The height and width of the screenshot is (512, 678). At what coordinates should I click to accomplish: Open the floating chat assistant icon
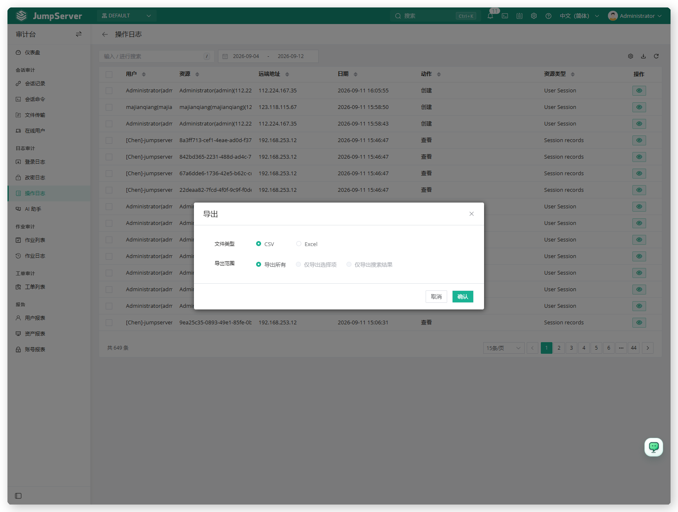(654, 447)
